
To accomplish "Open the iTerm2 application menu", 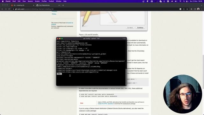I will (x=8, y=1).
